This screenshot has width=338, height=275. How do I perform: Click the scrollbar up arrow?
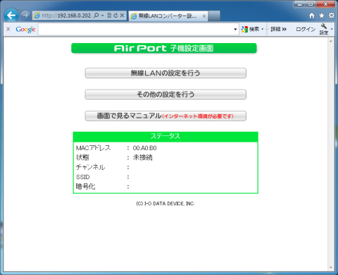[331, 41]
